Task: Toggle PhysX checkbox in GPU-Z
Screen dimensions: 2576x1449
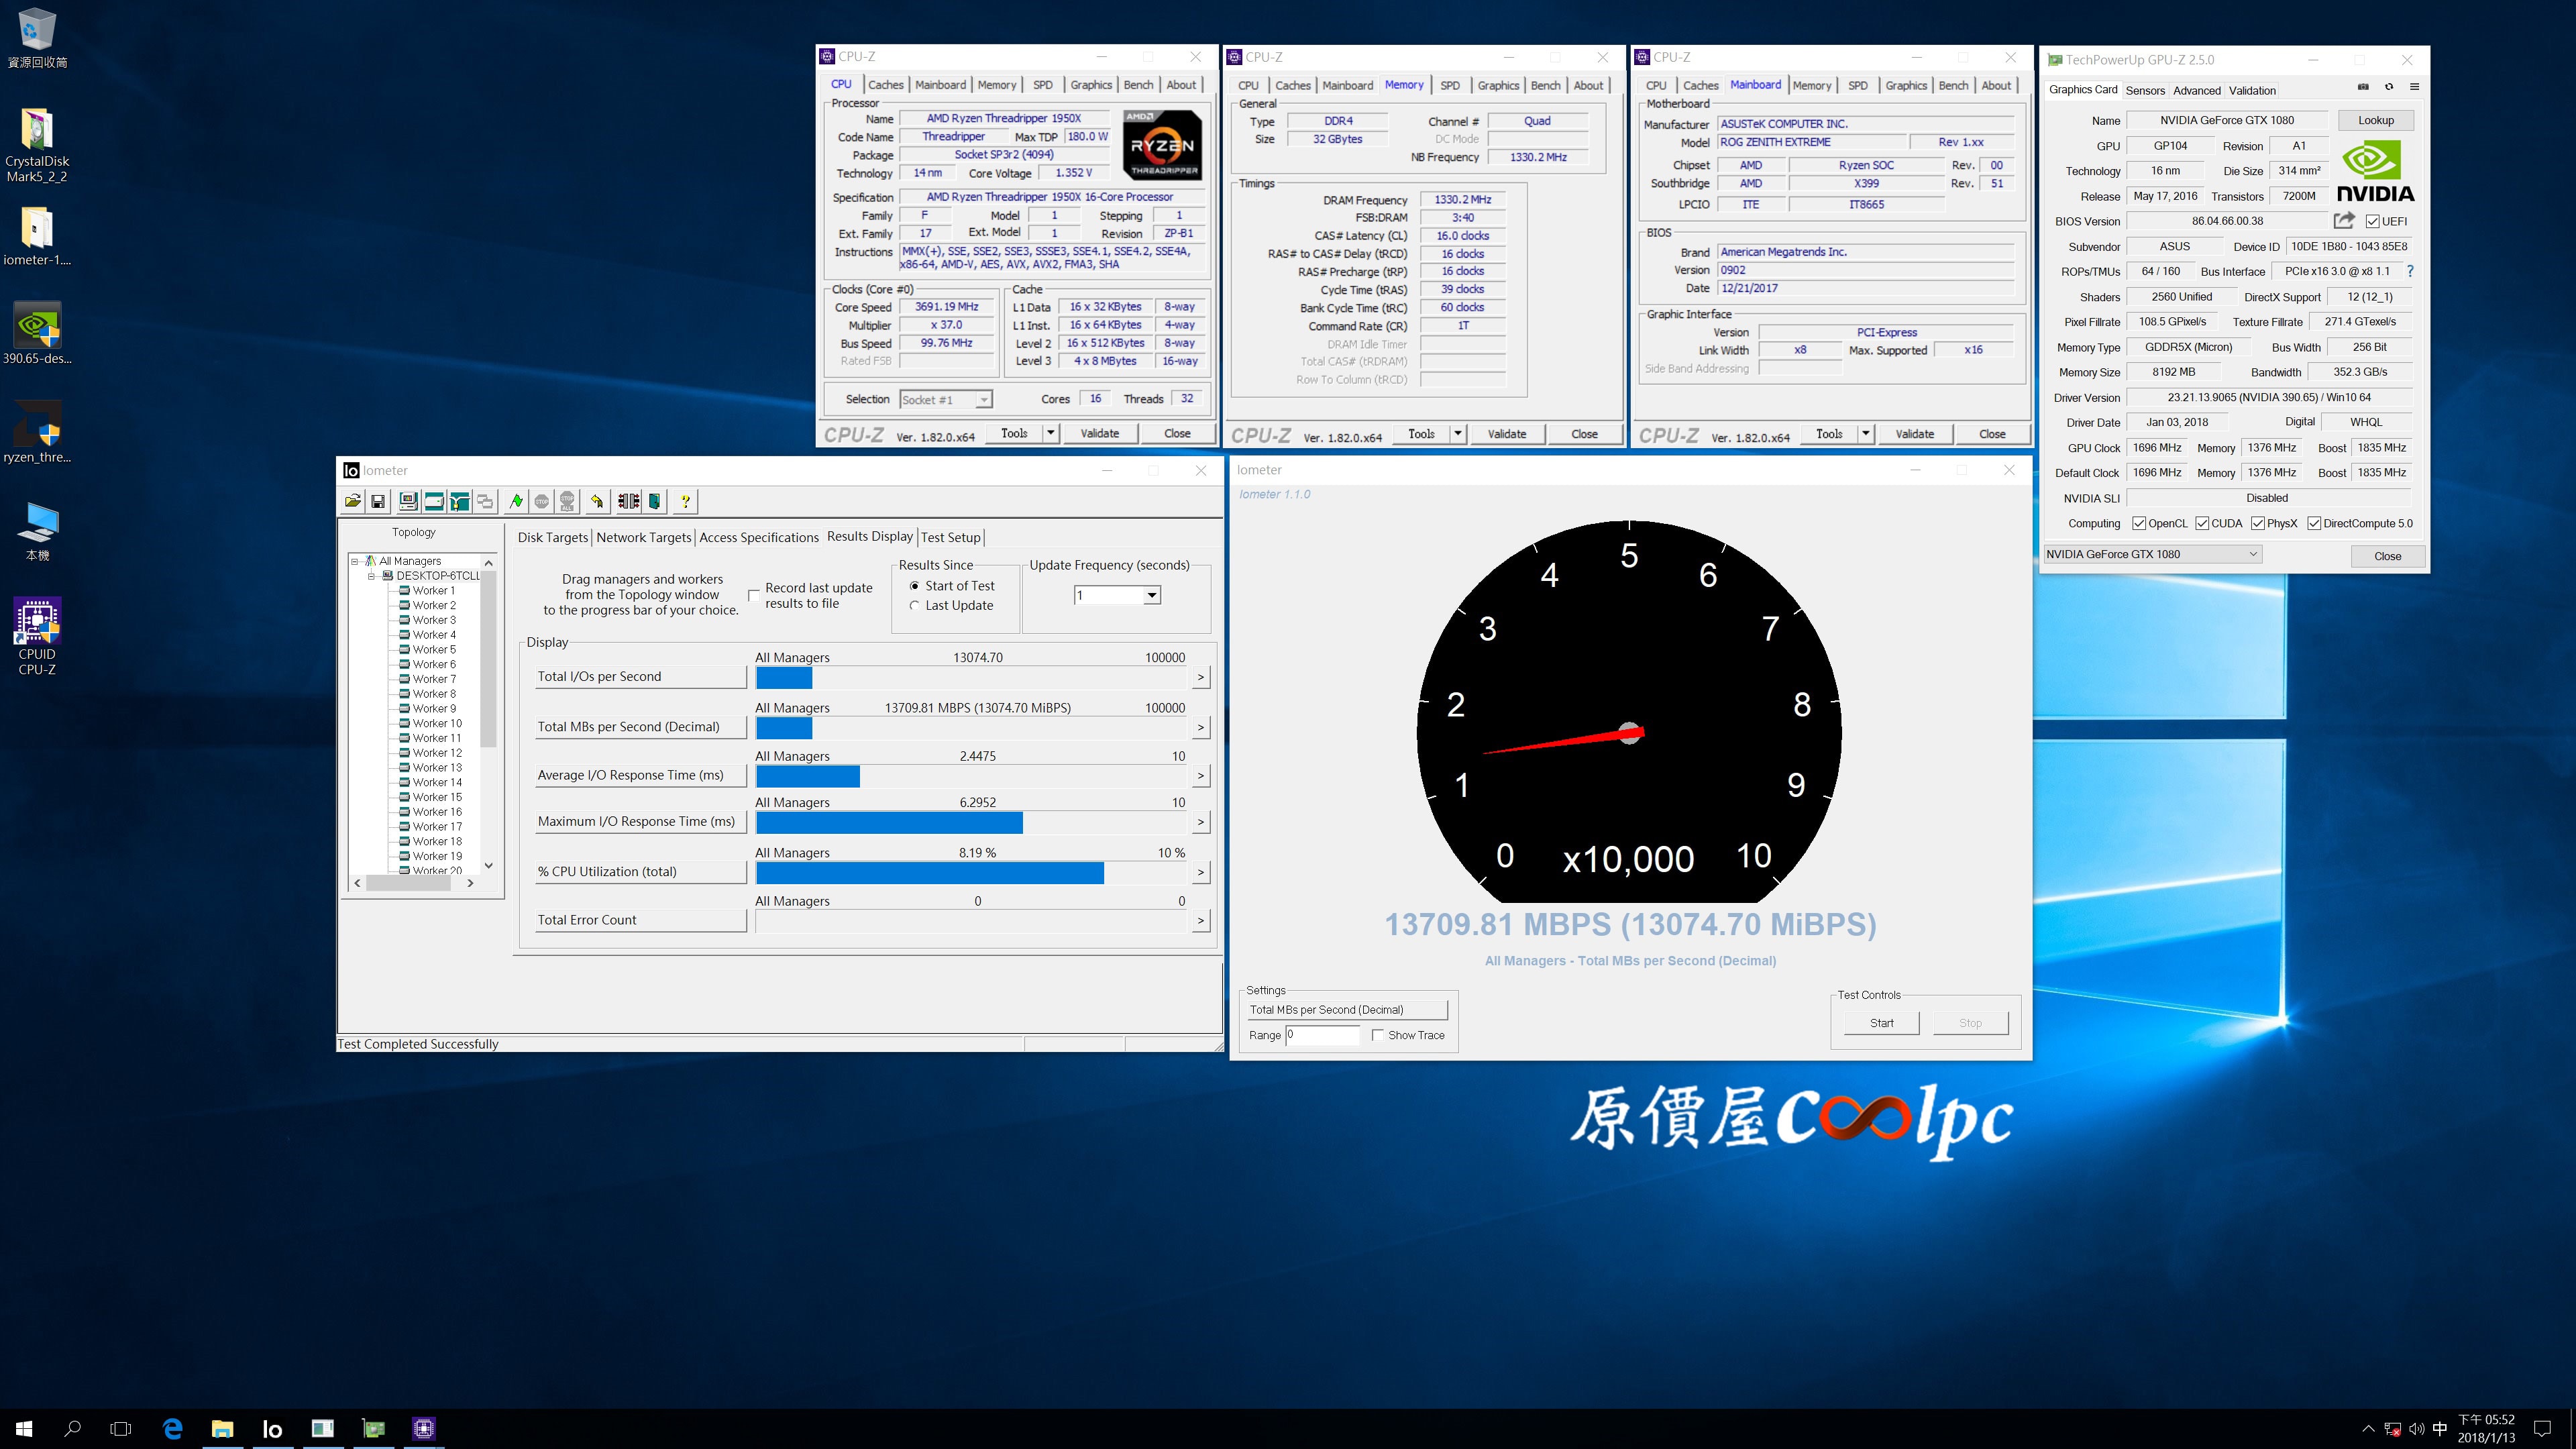Action: tap(2258, 524)
